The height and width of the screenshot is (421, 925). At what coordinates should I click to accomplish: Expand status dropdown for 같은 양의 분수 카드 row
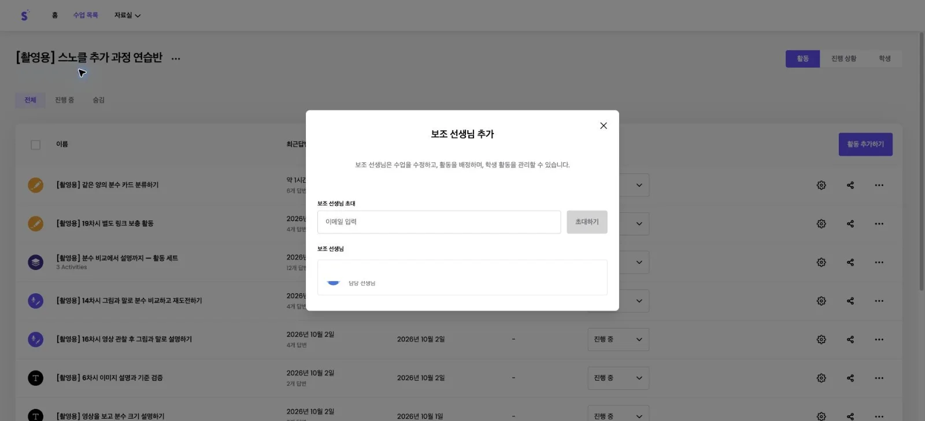[634, 185]
